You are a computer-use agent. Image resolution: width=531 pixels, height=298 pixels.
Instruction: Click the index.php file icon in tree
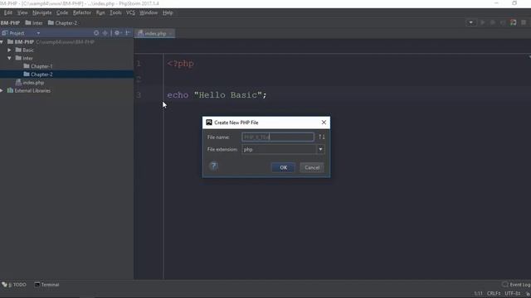(18, 83)
